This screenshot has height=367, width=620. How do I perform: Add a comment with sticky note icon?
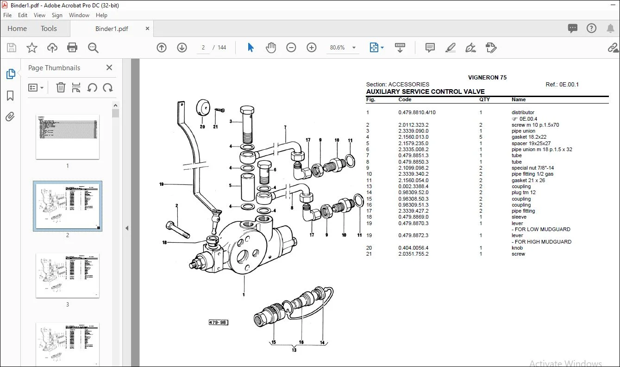(430, 48)
